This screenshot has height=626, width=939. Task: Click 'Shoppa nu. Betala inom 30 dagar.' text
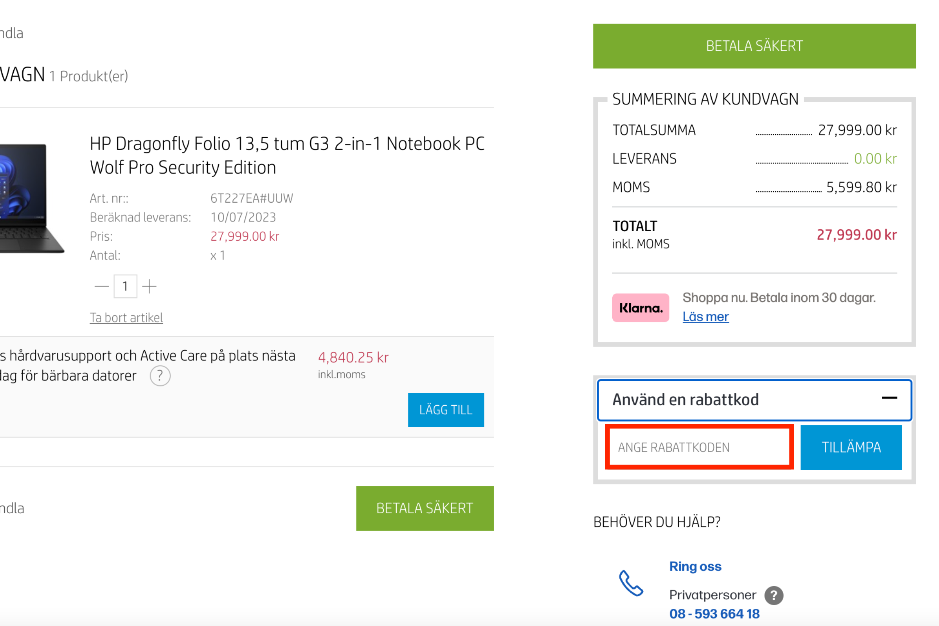[779, 298]
